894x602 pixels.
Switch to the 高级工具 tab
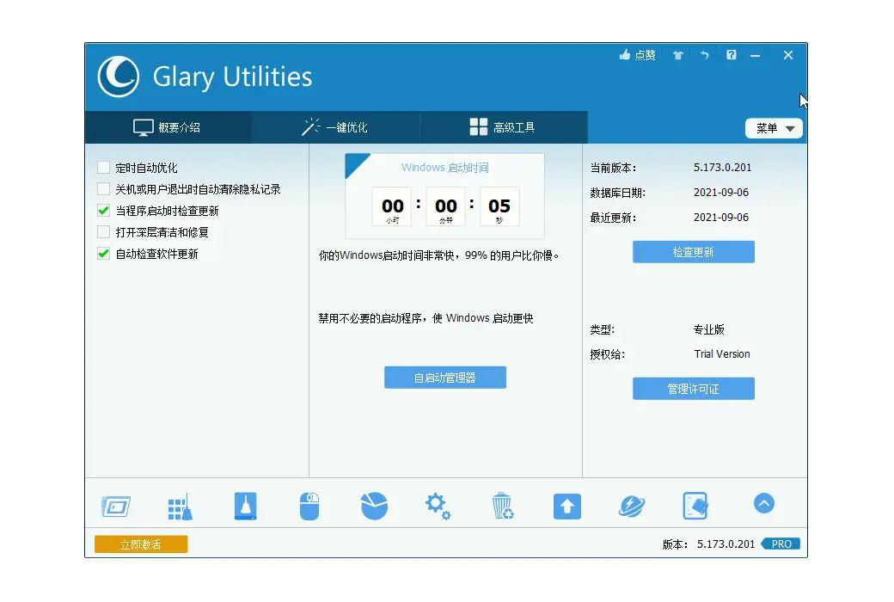coord(504,127)
